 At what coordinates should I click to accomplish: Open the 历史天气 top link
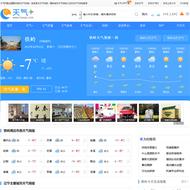(x=139, y=3)
